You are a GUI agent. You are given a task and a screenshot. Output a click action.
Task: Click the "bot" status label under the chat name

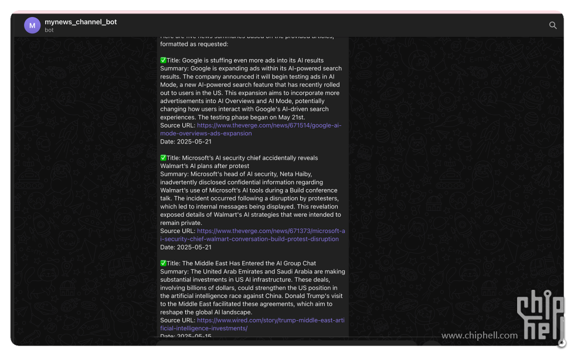(x=49, y=30)
